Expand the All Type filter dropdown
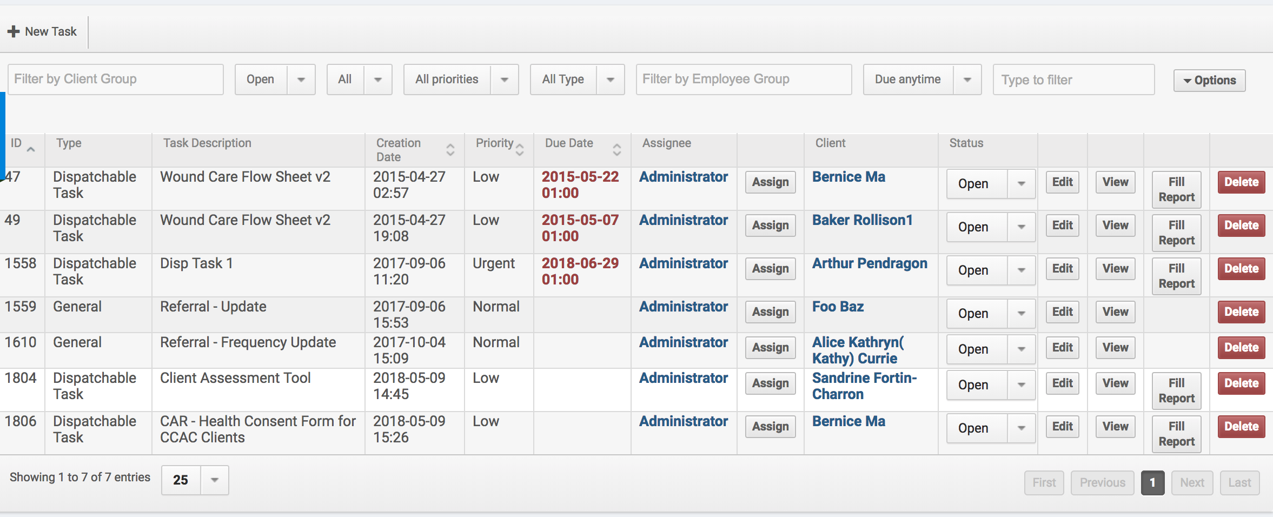 tap(610, 79)
